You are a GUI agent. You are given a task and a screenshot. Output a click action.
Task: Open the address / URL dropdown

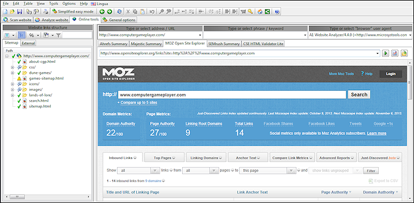click(200, 35)
